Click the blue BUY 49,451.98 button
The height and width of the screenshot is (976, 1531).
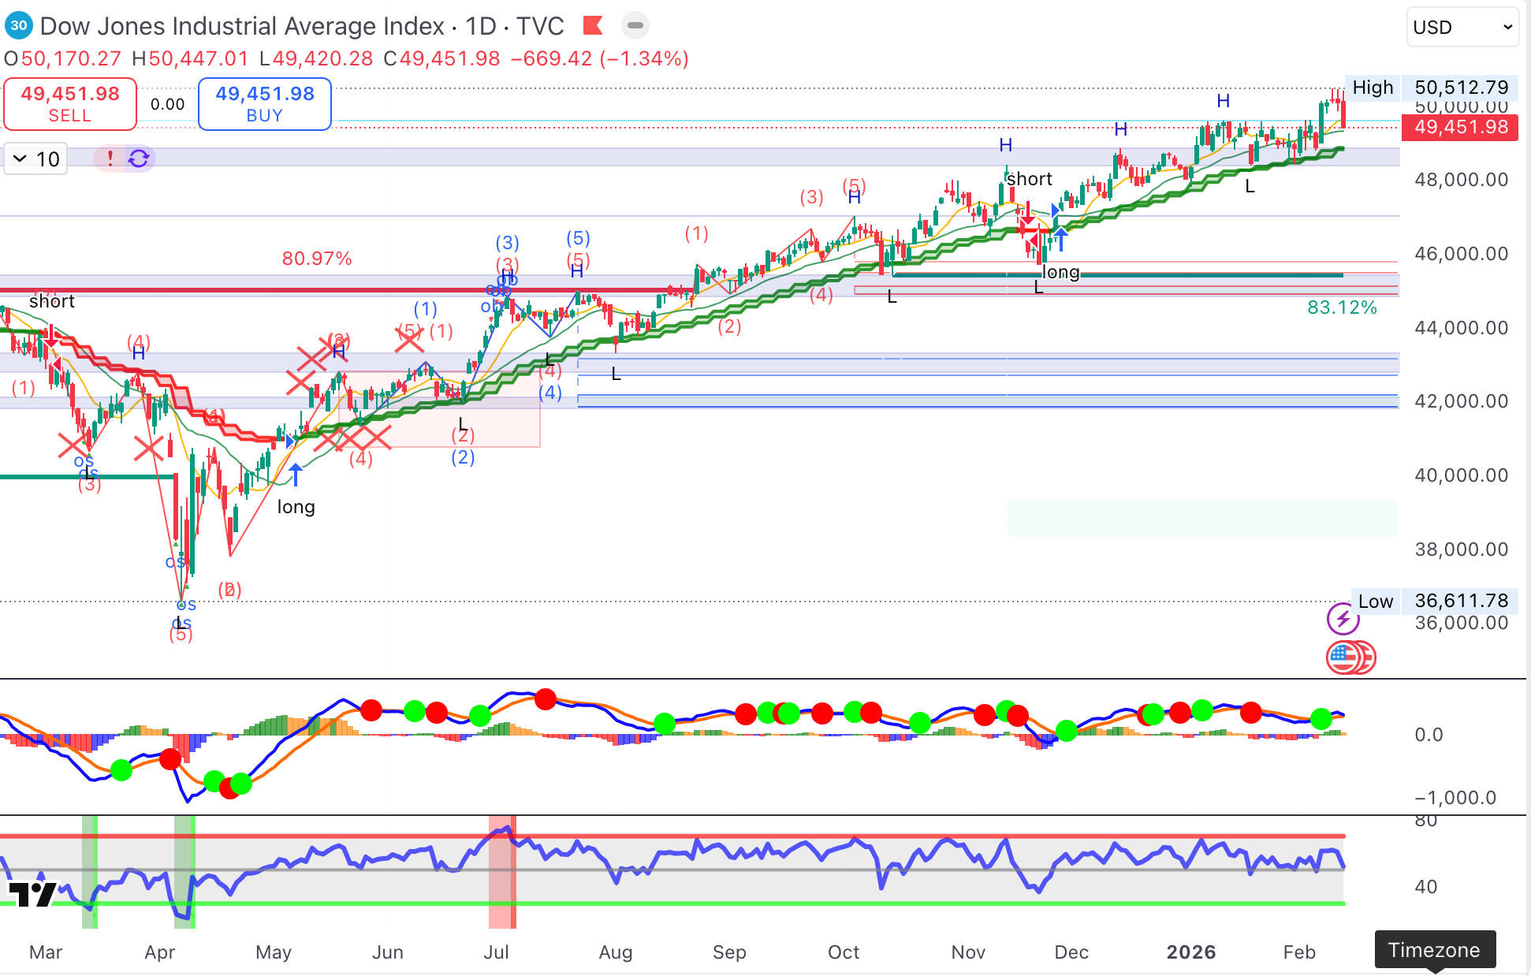[264, 104]
